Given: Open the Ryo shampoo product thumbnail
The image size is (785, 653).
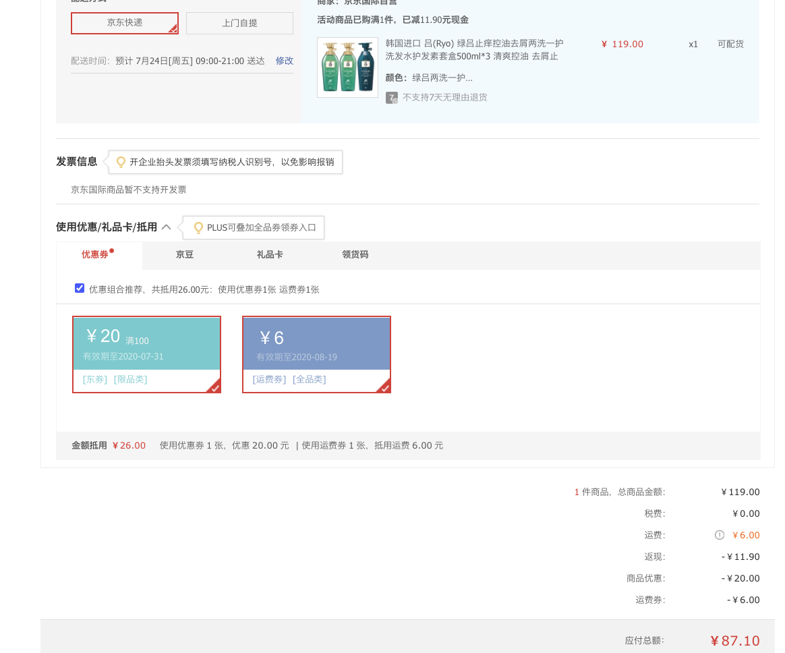Looking at the screenshot, I should (x=347, y=67).
